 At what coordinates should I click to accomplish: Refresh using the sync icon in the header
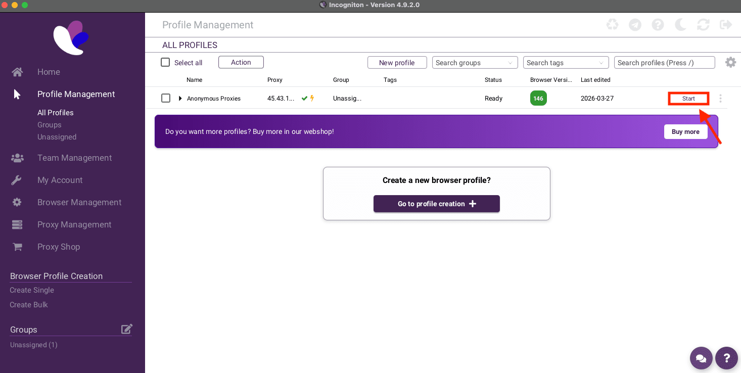tap(703, 24)
